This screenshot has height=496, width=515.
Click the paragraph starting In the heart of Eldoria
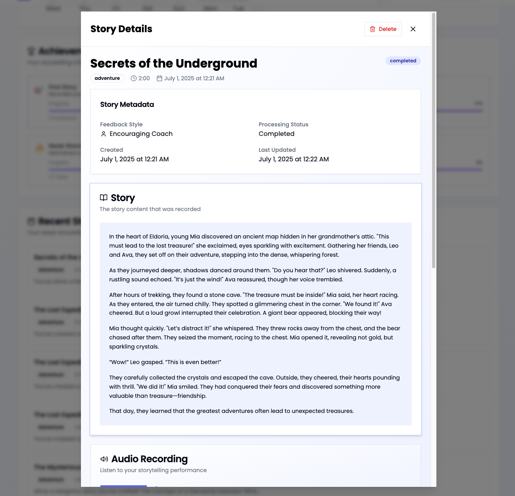point(254,246)
